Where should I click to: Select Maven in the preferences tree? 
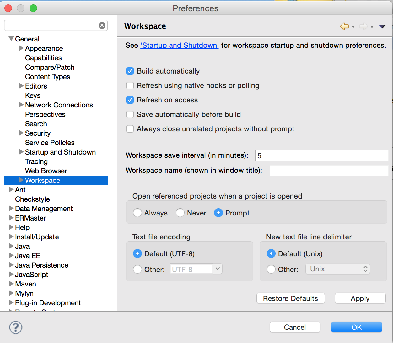point(25,284)
